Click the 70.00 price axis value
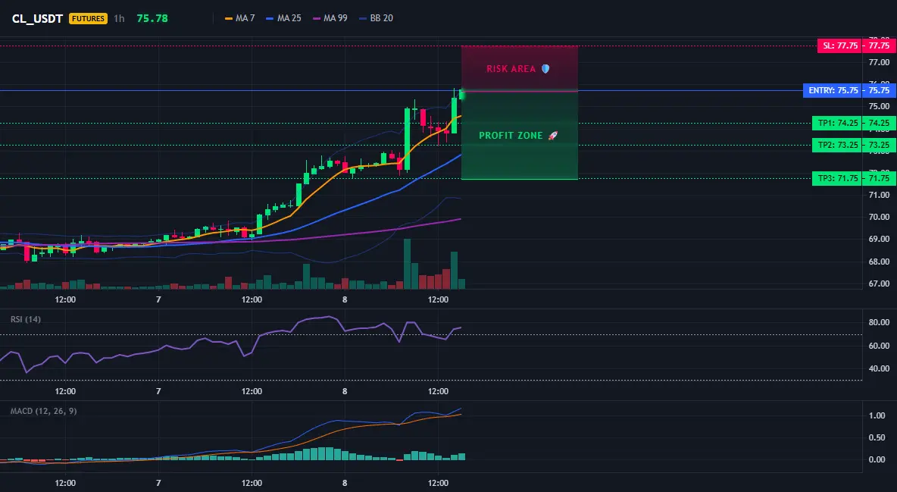Image resolution: width=897 pixels, height=492 pixels. tap(880, 217)
